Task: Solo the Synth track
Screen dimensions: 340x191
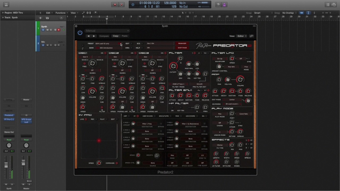Action: point(51,30)
